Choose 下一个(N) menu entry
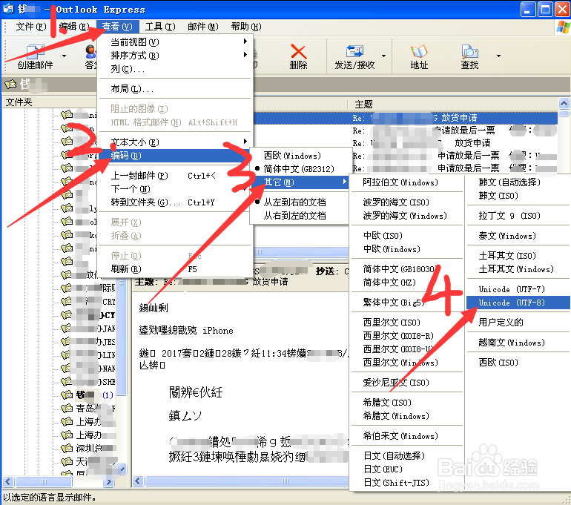Image resolution: width=571 pixels, height=505 pixels. [x=175, y=189]
